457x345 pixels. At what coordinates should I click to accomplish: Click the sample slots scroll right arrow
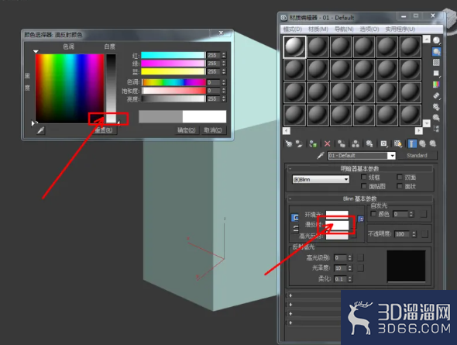pos(418,131)
